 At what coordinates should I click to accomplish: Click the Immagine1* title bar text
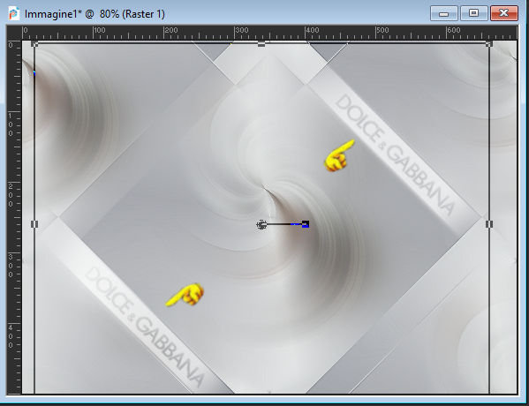(94, 14)
